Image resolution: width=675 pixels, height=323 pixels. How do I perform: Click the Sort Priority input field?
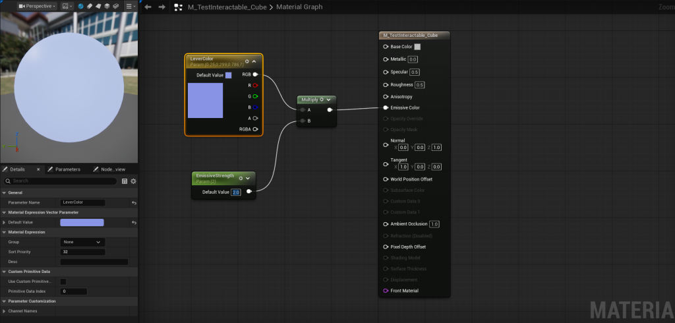[x=82, y=252]
